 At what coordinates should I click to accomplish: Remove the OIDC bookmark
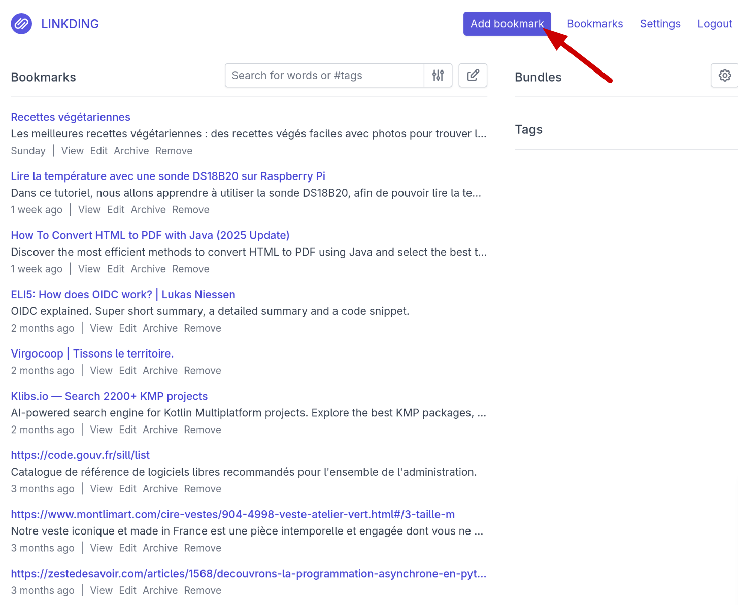(x=203, y=328)
